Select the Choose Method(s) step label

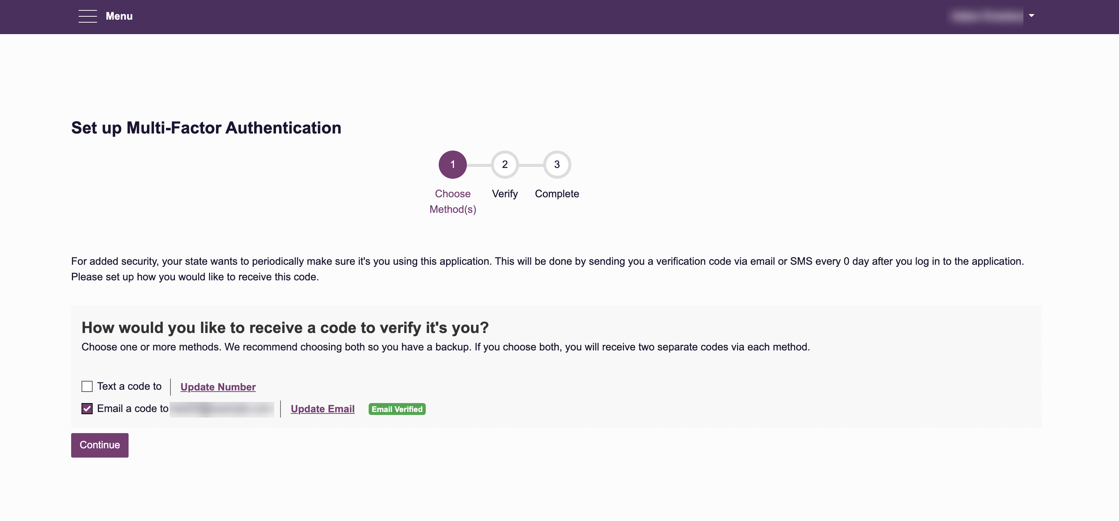453,201
